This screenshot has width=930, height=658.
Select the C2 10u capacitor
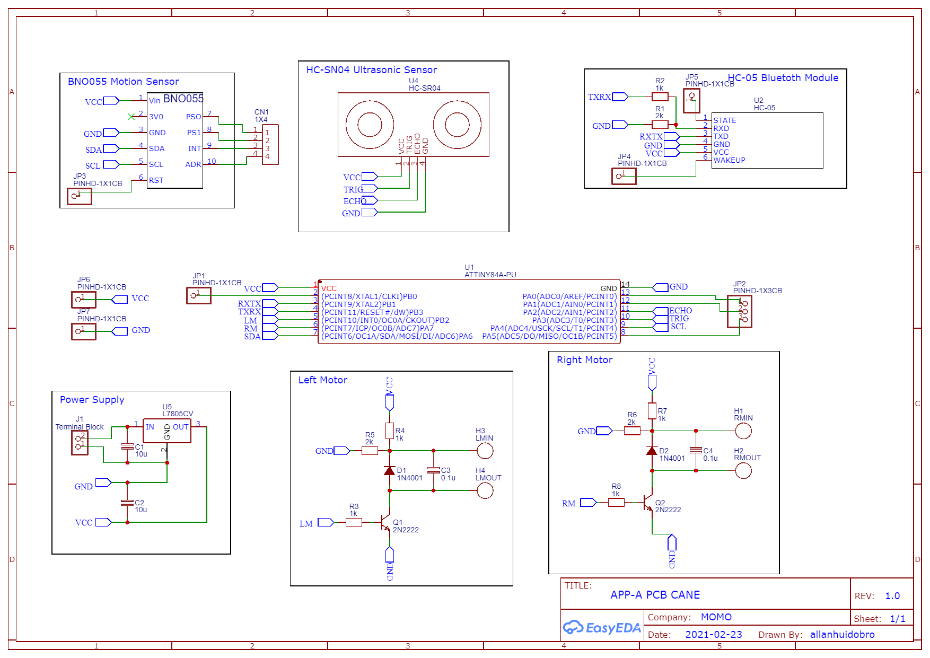127,502
